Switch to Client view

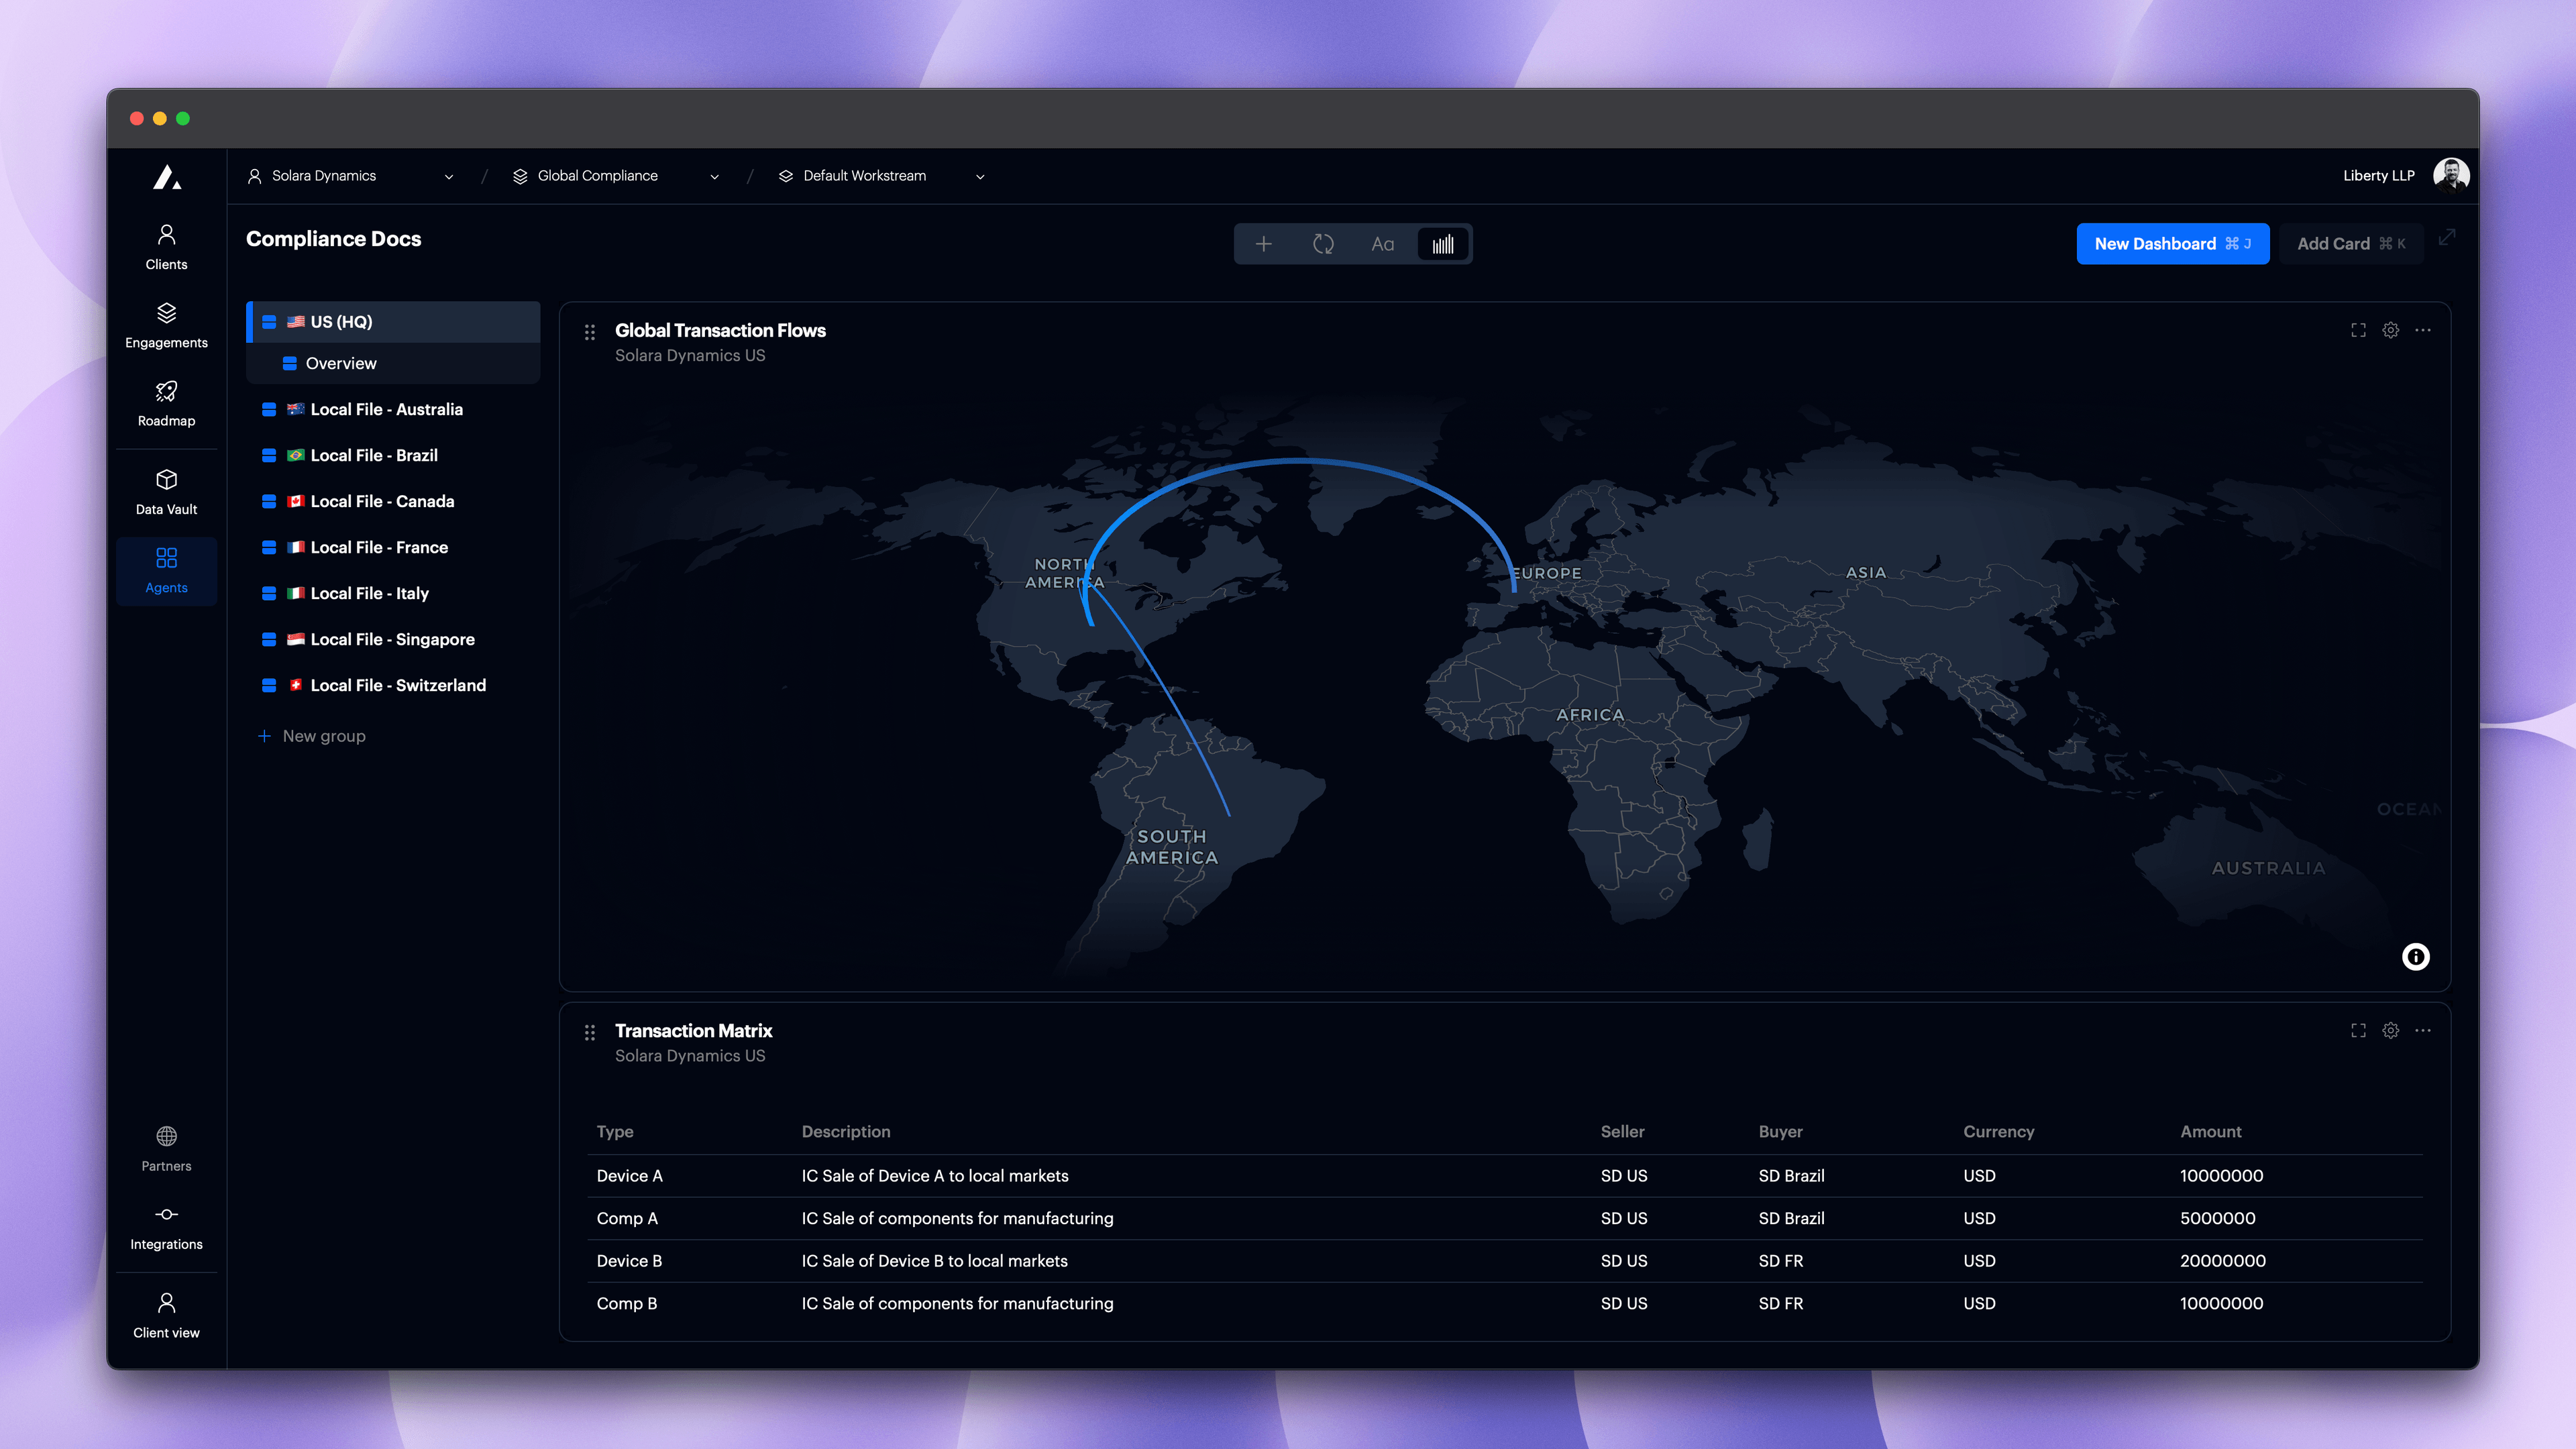coord(166,1312)
